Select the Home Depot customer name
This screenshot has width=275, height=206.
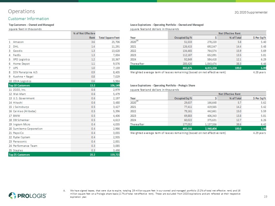click(x=21, y=64)
